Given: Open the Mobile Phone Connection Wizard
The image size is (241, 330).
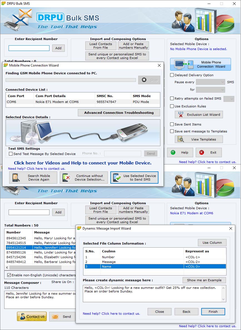Looking at the screenshot, I should (x=200, y=64).
